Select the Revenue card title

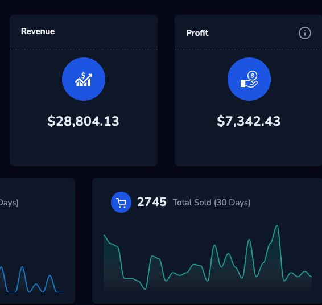tap(38, 31)
